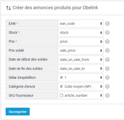The image size is (124, 120).
Task: View help for Date de début des soldes
Action: click(107, 60)
